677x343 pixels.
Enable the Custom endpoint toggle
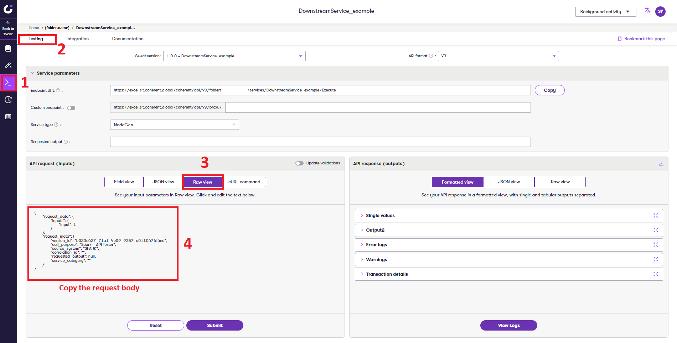[x=71, y=108]
